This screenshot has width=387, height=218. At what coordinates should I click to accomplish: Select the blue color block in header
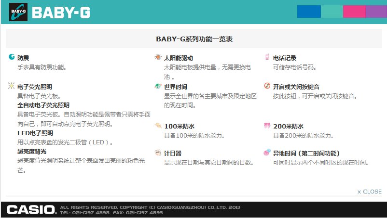309,12
